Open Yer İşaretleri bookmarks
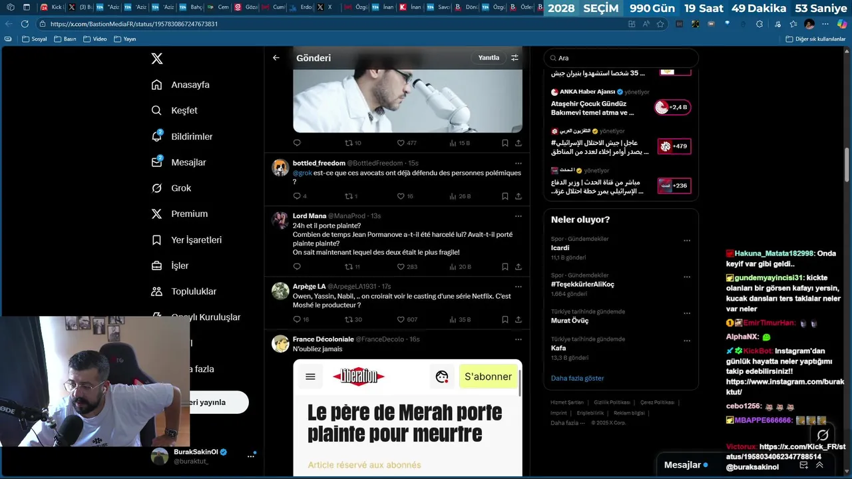The image size is (852, 479). point(186,239)
